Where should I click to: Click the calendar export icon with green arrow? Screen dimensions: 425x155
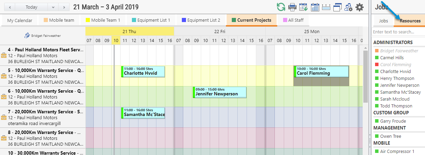(x=303, y=7)
